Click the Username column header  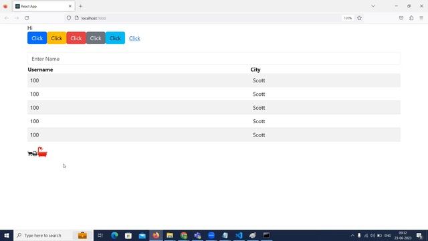coord(40,70)
